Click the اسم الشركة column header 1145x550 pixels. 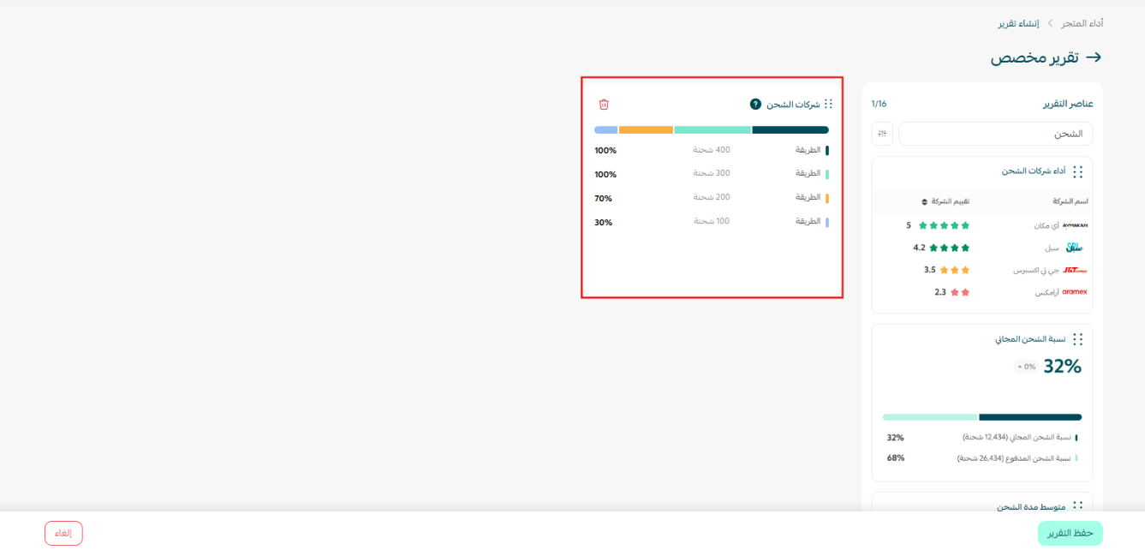(x=1070, y=201)
